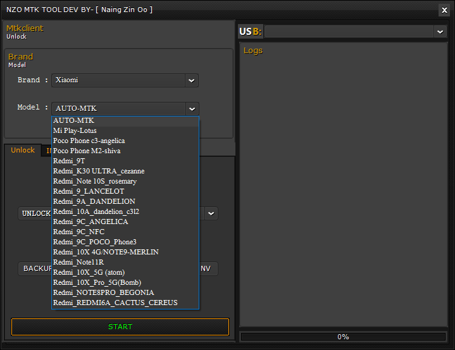Click inside the Logs output area
Viewport: 455px width, 350px height.
342,190
